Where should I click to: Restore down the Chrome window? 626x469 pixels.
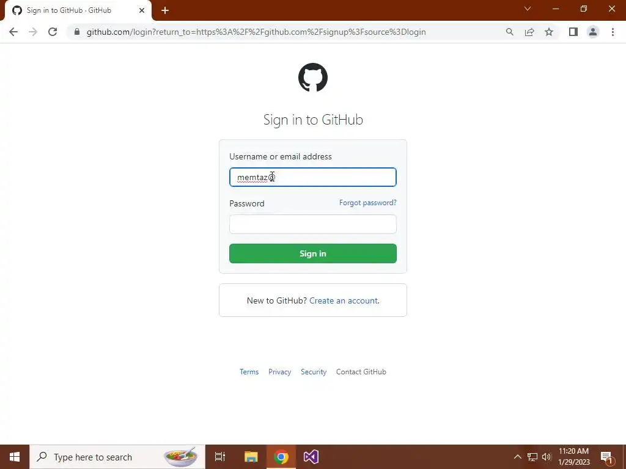[x=584, y=9]
